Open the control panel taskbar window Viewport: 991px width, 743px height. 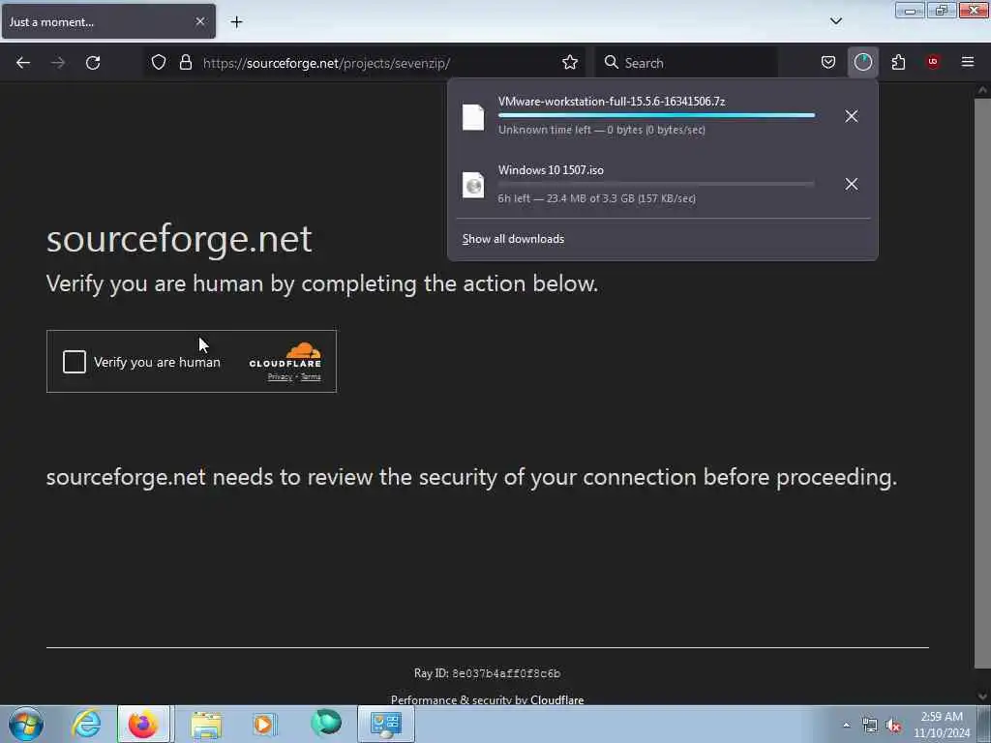tap(386, 724)
